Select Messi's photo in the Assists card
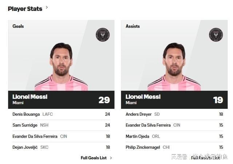This screenshot has height=164, width=233. pos(174,67)
